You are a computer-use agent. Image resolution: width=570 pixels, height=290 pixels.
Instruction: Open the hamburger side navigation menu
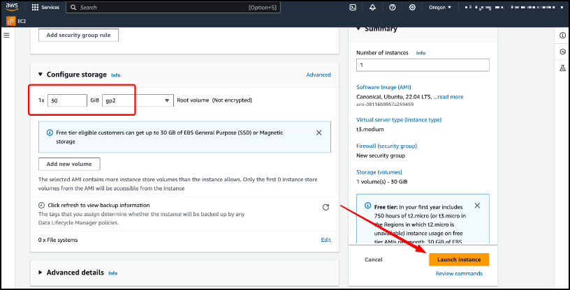(x=6, y=36)
